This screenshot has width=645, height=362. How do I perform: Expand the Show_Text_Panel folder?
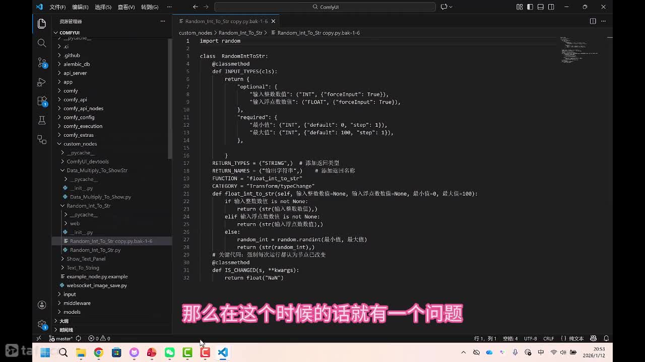coord(86,259)
